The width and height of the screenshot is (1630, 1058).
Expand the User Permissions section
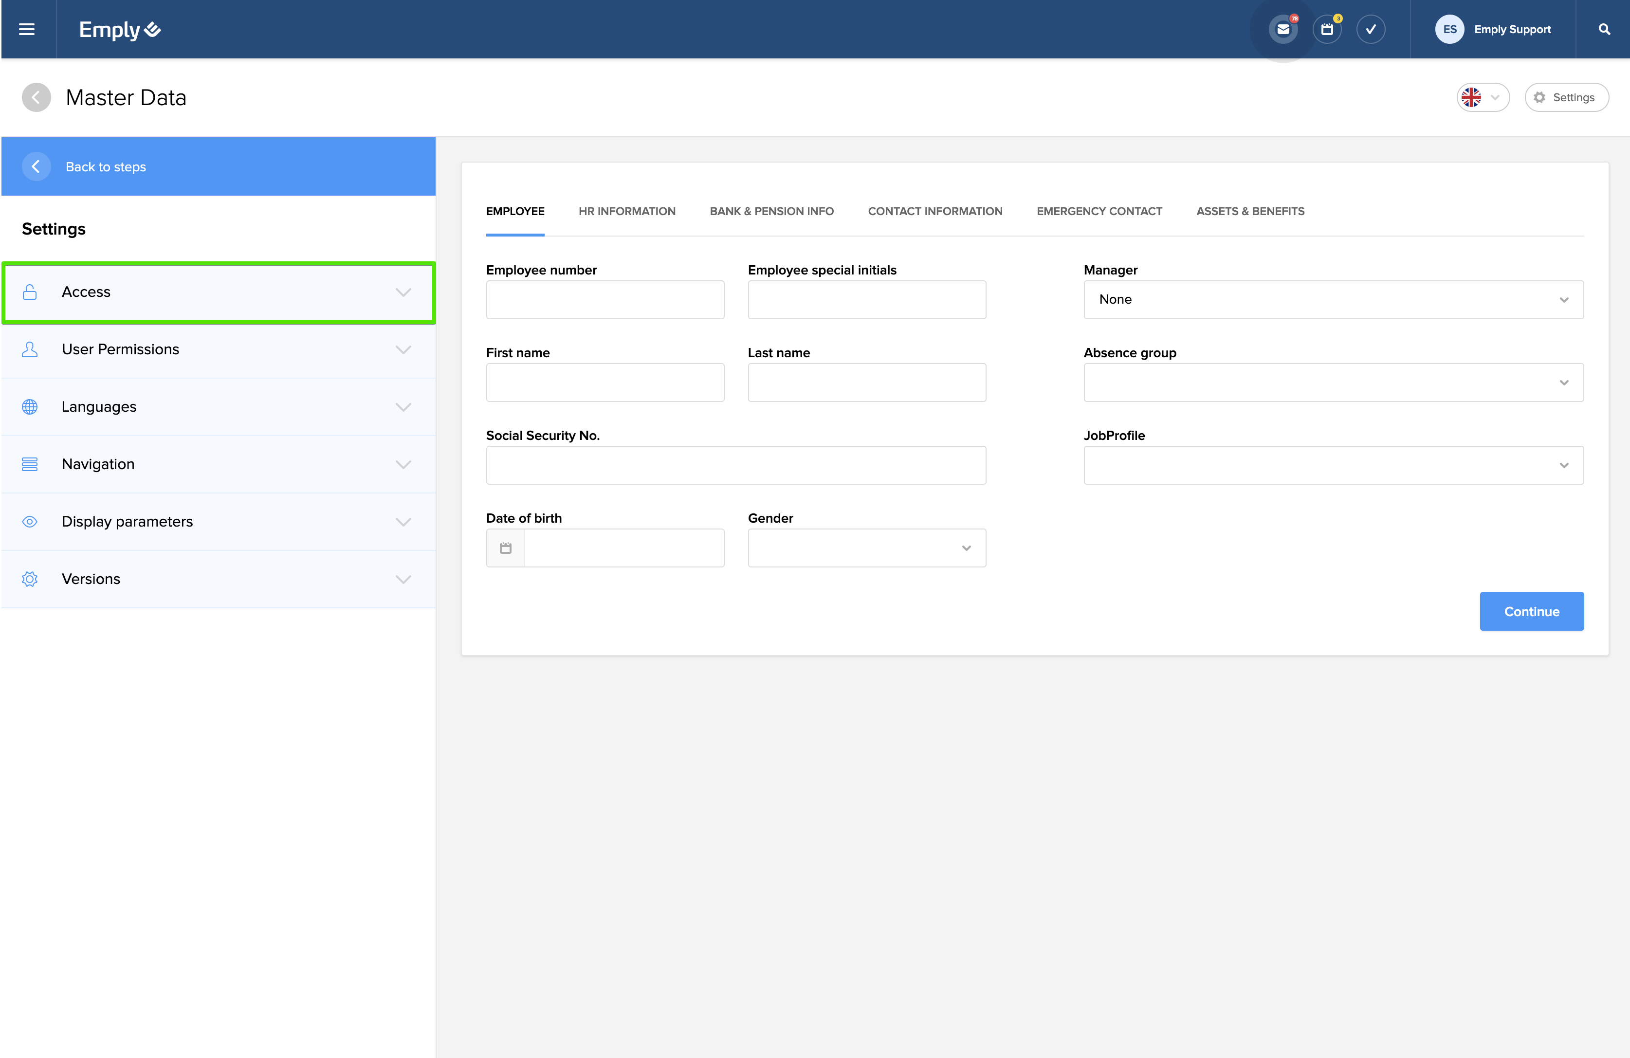point(219,349)
